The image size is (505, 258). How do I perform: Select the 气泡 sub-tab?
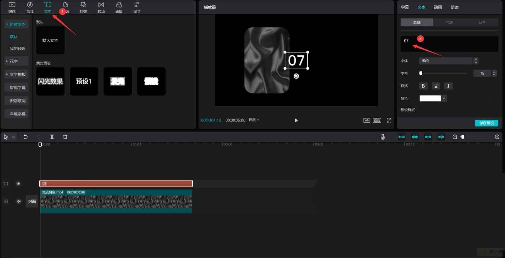click(449, 22)
